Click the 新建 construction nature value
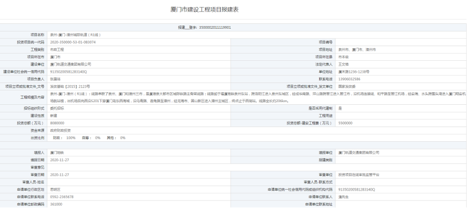Screen dimensions: 470x208 pos(53,116)
